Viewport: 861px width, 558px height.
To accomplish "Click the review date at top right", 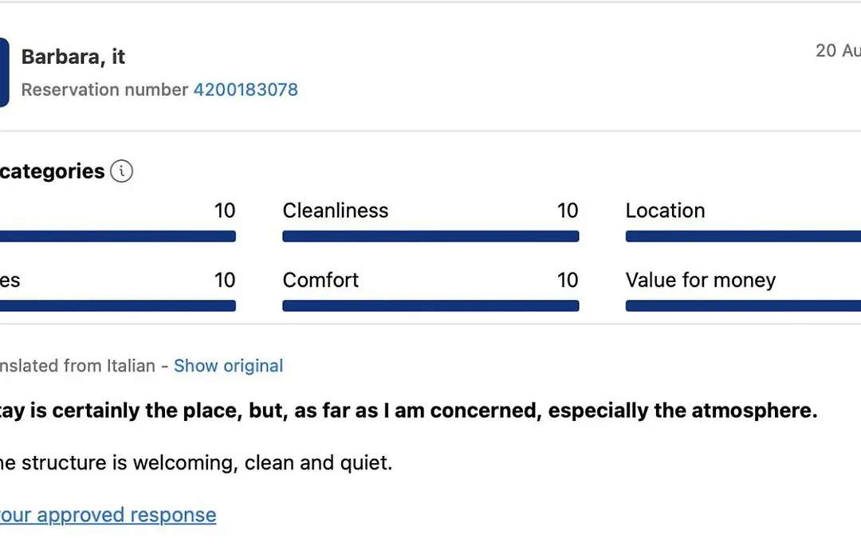I will coord(838,50).
